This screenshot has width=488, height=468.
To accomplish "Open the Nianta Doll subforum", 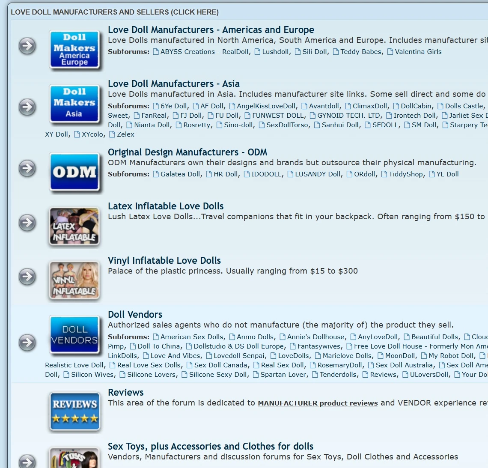I will coord(152,125).
